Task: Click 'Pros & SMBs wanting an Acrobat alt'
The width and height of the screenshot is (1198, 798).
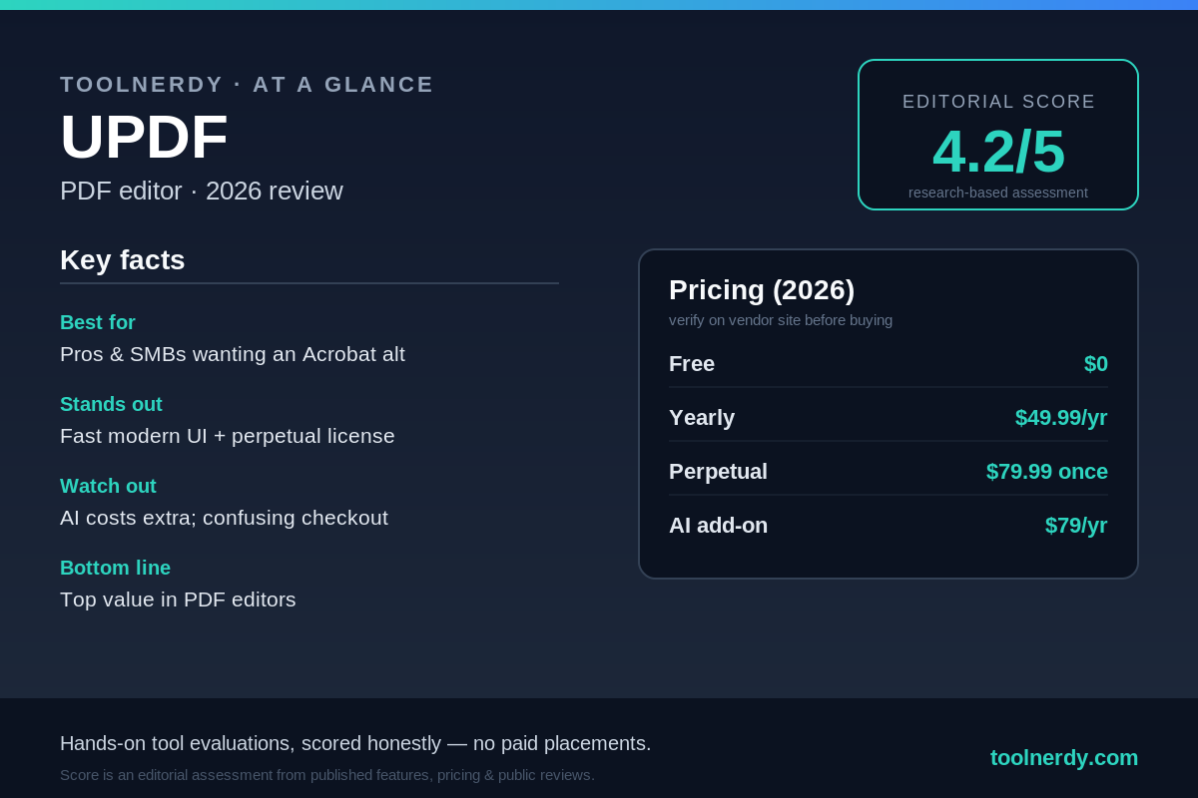Action: (233, 354)
